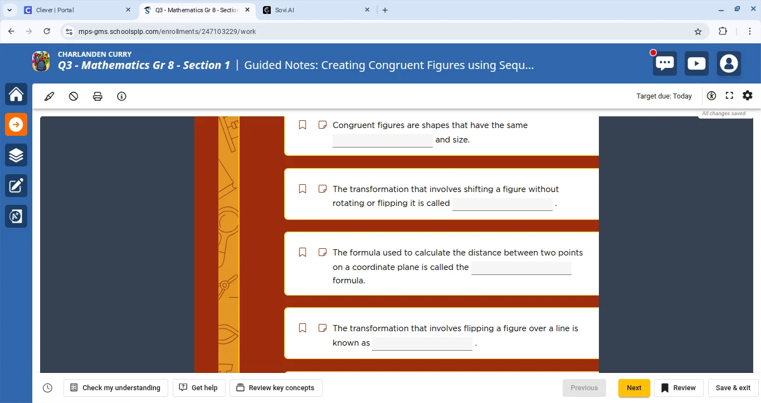The height and width of the screenshot is (403, 761).
Task: Open the Chrome three-dot menu
Action: click(x=750, y=31)
